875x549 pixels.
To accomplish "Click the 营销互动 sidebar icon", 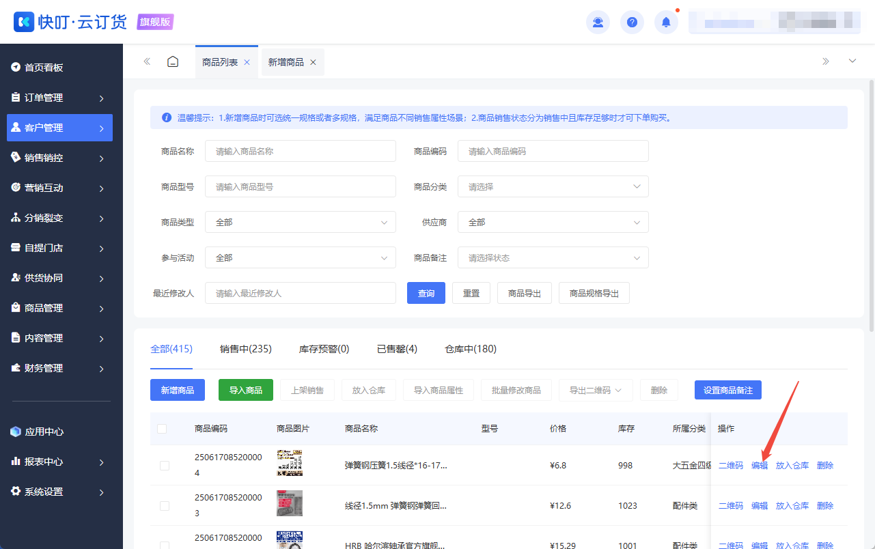I will coord(16,188).
